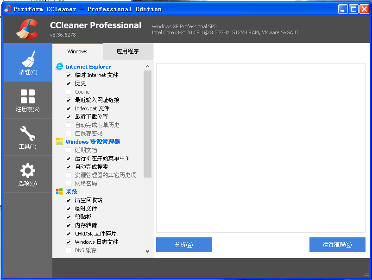This screenshot has width=372, height=280.
Task: Open the 清理 cleaner section
Action: (28, 63)
